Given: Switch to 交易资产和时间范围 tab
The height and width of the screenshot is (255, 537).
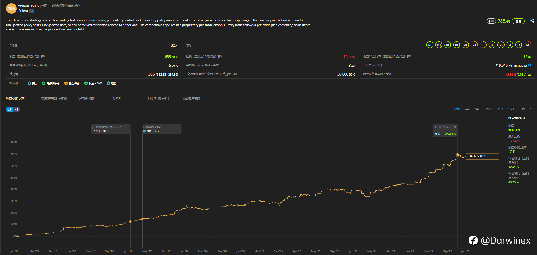Looking at the screenshot, I should pos(54,99).
